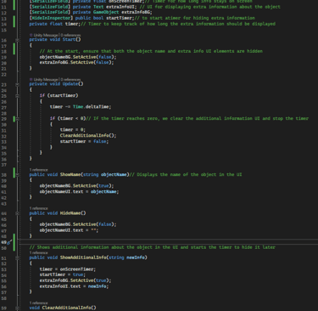Click 'ClearAdditionalInfo' in the line 59 declaration

(66, 308)
